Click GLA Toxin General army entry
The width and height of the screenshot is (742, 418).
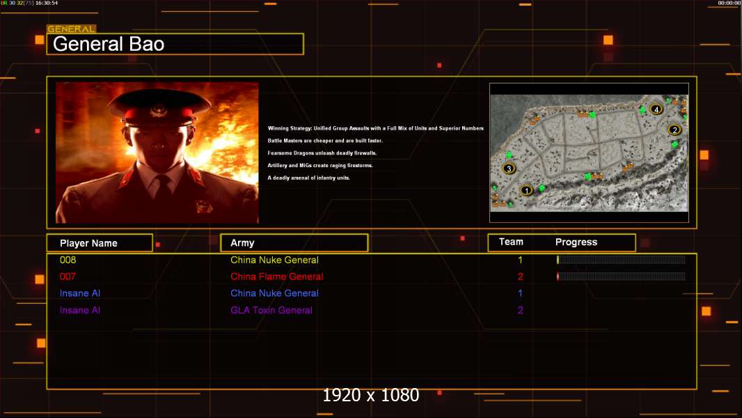pyautogui.click(x=271, y=310)
